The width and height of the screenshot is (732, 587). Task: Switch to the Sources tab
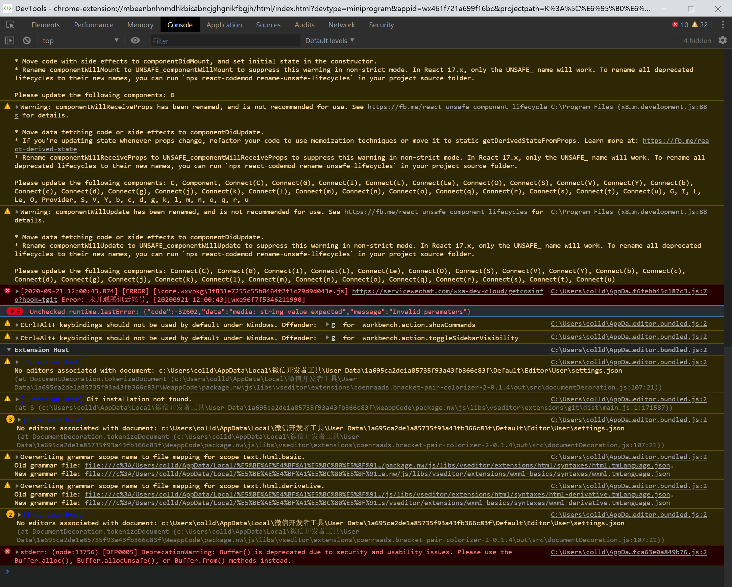tap(268, 25)
